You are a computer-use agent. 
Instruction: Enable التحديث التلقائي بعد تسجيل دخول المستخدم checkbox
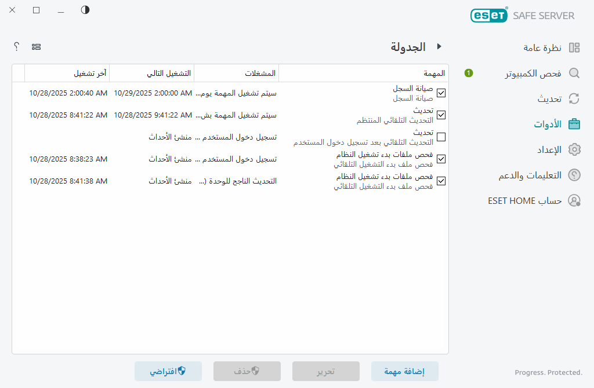[441, 137]
